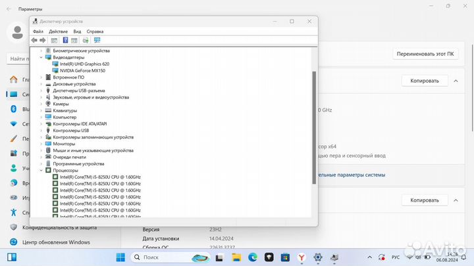The width and height of the screenshot is (474, 266).
Task: Expand the Встроенное ПО category
Action: [x=41, y=78]
